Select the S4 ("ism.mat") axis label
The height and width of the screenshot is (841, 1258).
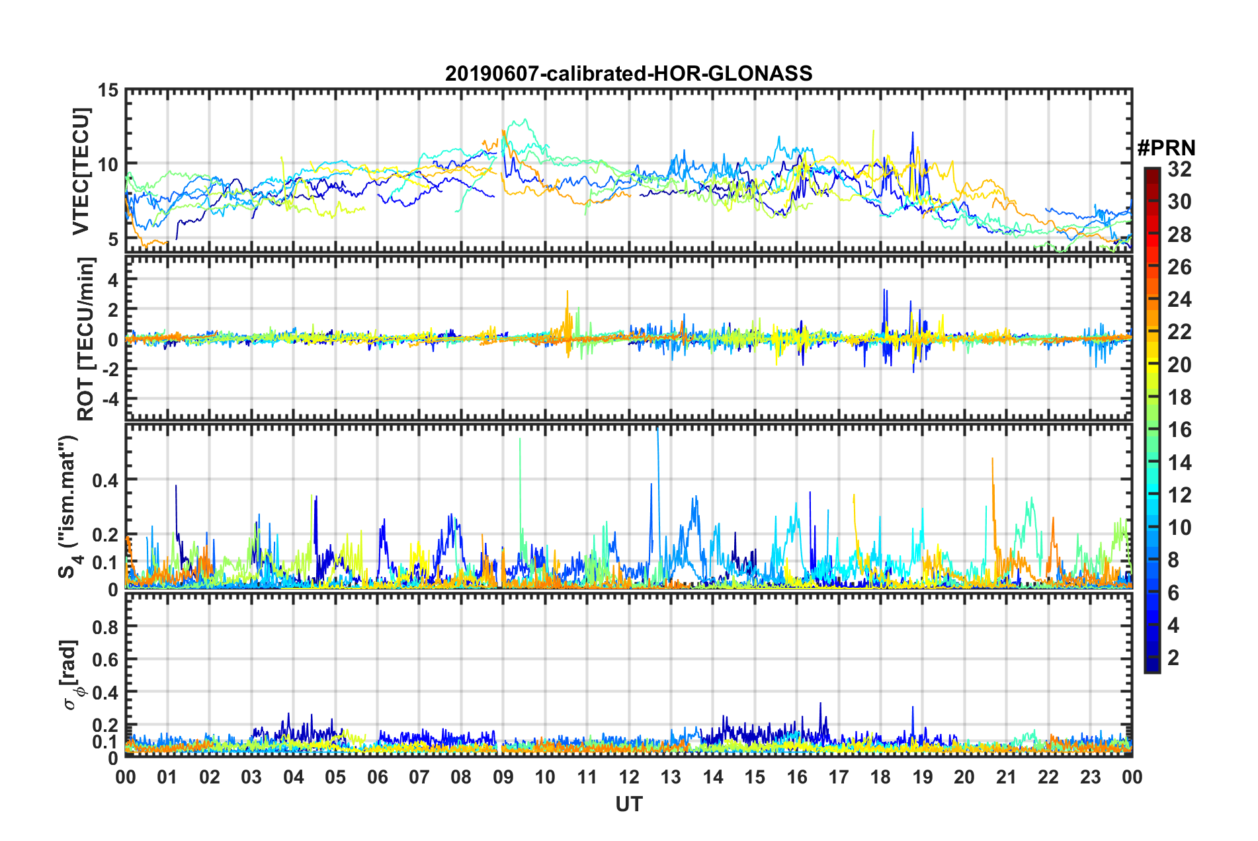[69, 507]
